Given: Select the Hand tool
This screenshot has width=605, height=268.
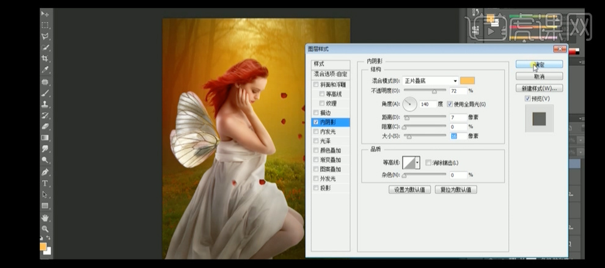Looking at the screenshot, I should click(45, 218).
